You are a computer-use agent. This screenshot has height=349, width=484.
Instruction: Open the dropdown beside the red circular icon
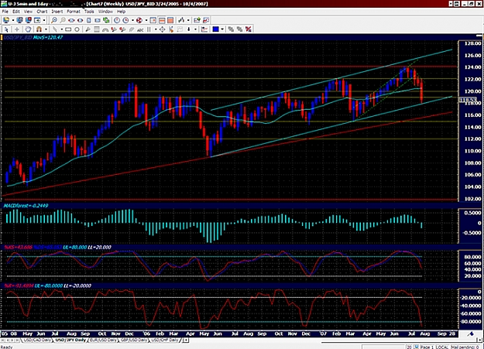tap(146, 20)
